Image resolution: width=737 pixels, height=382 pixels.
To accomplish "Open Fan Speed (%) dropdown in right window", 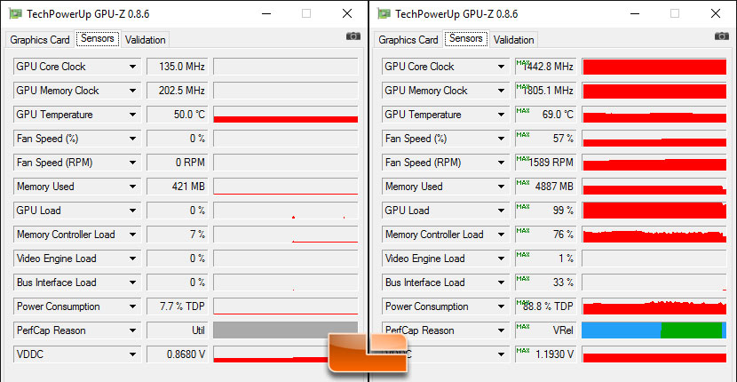I will tap(502, 139).
